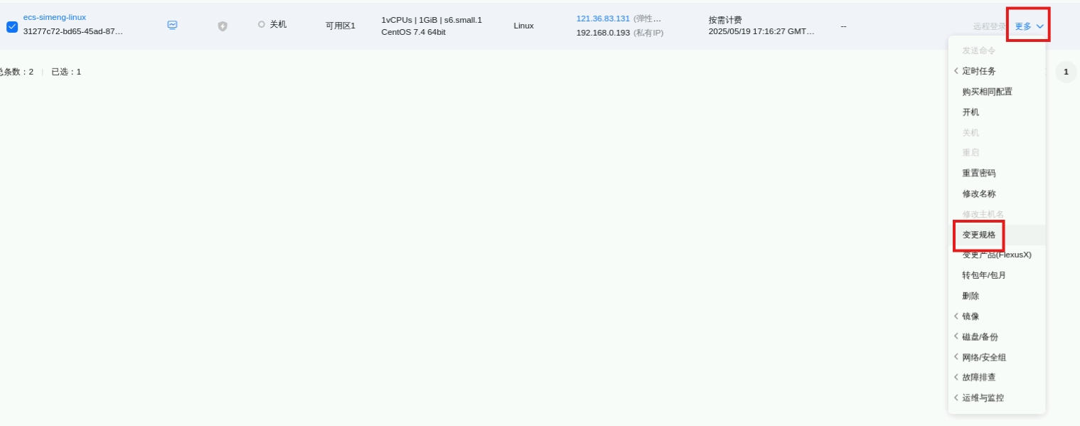Click 修改名称 in the dropdown menu
1080x426 pixels.
pos(979,194)
